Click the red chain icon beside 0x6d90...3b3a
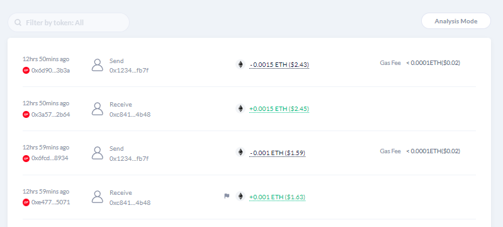 (26, 71)
